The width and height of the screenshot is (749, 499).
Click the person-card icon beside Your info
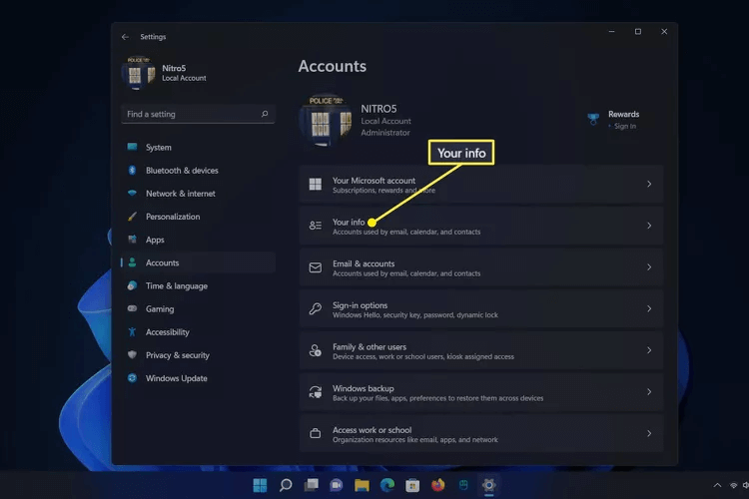point(316,226)
